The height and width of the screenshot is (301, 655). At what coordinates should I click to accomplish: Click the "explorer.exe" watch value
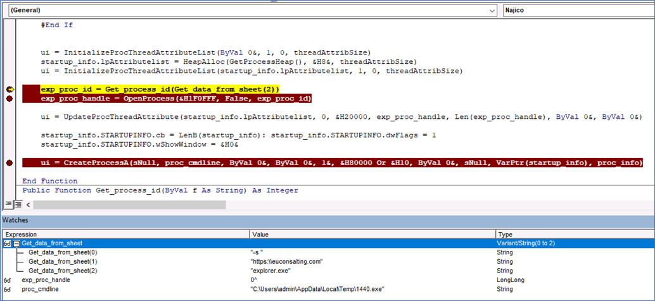[270, 271]
